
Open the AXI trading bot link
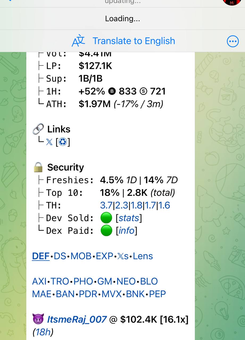click(x=40, y=281)
